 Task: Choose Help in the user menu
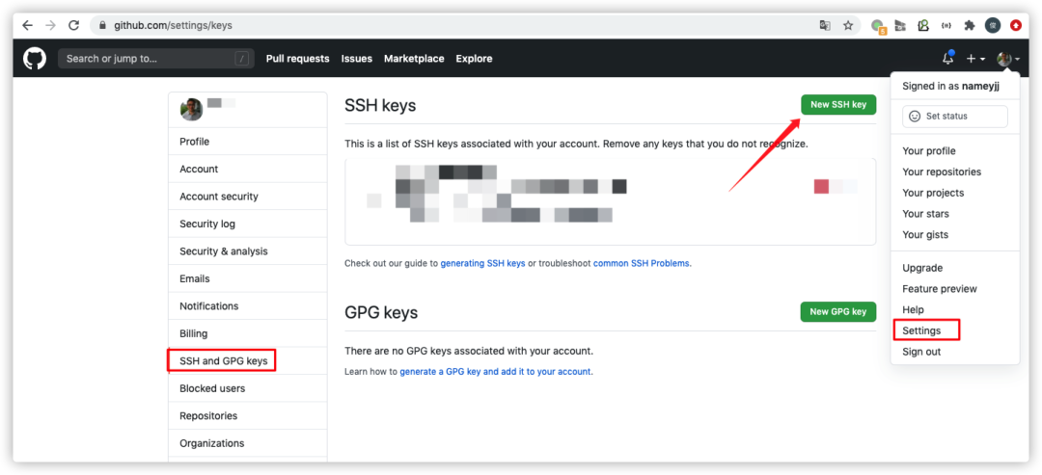tap(955, 310)
